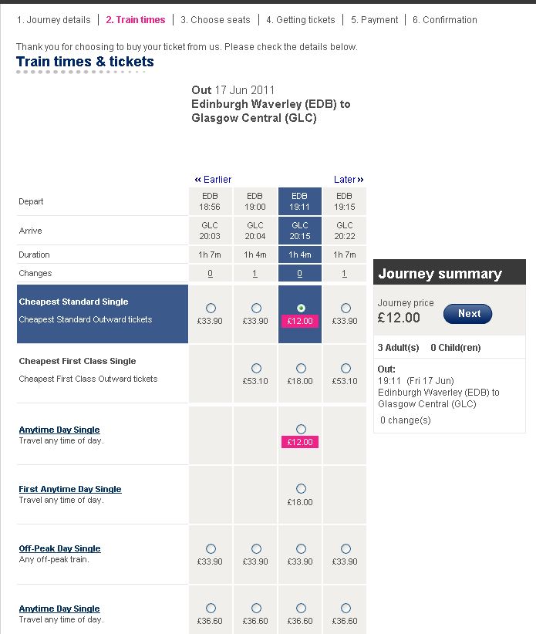Choose £18.00 First Anytime Day Single option
The width and height of the screenshot is (536, 634).
(301, 489)
